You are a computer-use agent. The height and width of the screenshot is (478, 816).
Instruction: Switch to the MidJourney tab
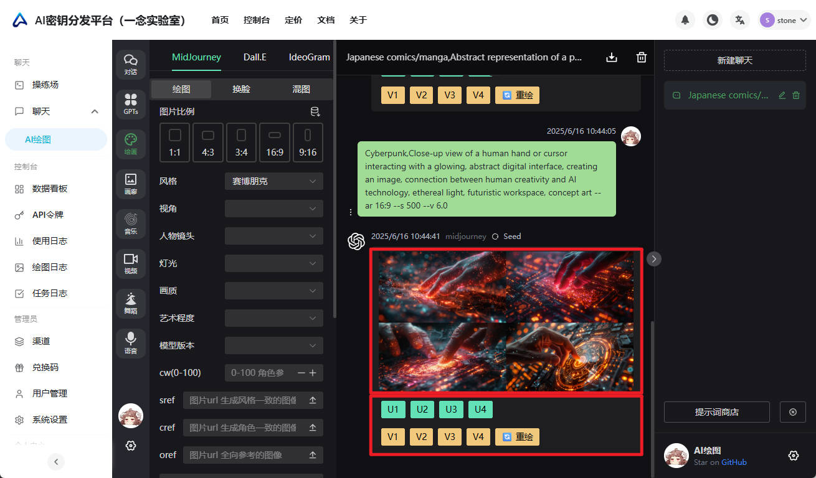tap(196, 57)
